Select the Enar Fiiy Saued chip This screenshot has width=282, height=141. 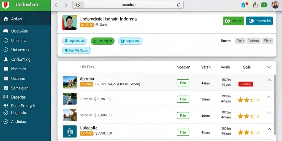[77, 51]
